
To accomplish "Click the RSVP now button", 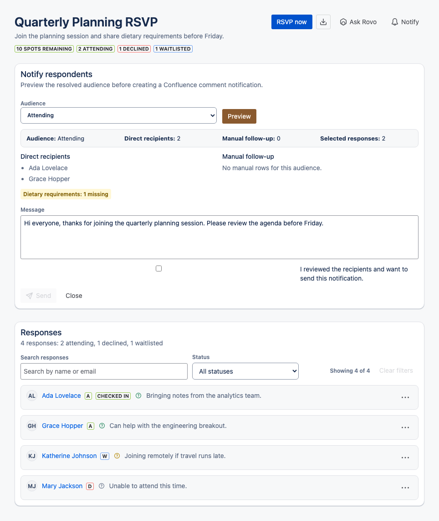I will tap(292, 22).
